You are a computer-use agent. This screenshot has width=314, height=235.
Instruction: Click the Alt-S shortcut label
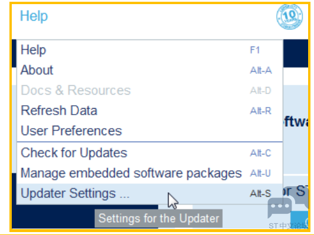pos(260,193)
